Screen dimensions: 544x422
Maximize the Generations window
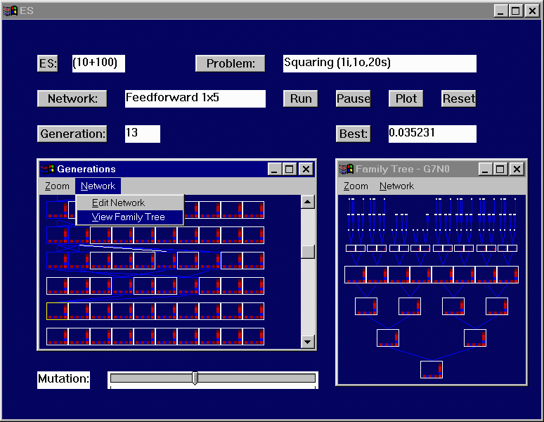coord(290,169)
